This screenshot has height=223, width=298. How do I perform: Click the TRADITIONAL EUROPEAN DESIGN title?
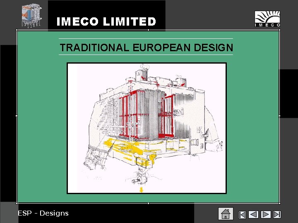point(147,47)
